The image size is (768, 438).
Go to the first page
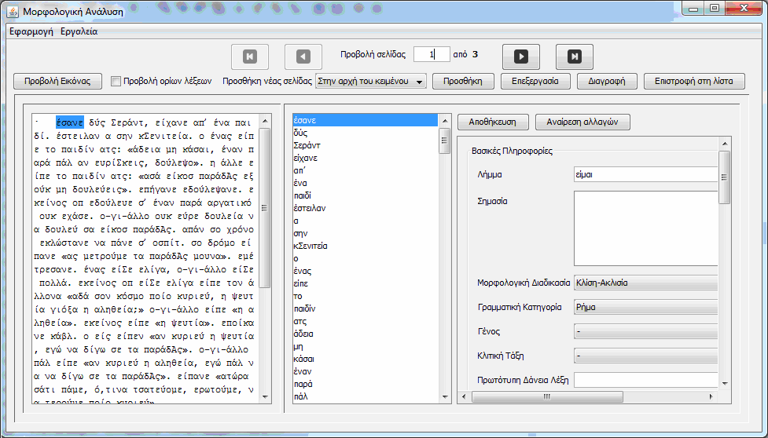point(250,57)
